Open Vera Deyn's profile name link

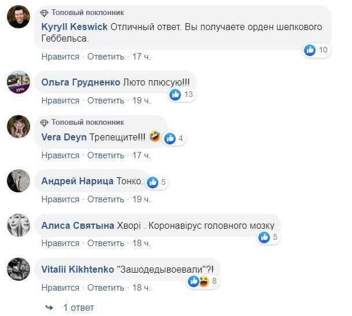point(64,137)
